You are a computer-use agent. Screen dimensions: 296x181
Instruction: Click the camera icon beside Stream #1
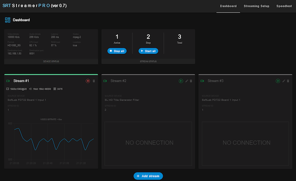point(8,81)
